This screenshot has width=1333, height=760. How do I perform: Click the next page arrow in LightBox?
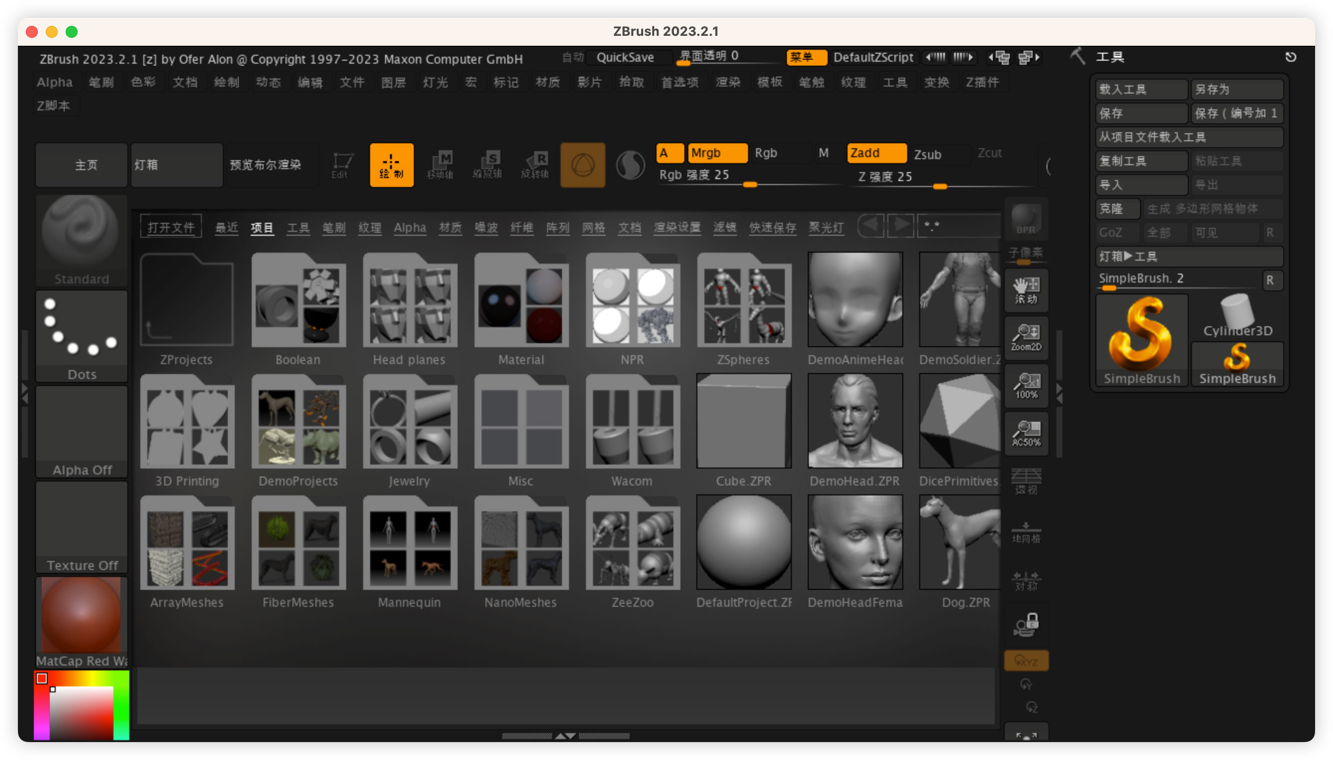coord(901,225)
